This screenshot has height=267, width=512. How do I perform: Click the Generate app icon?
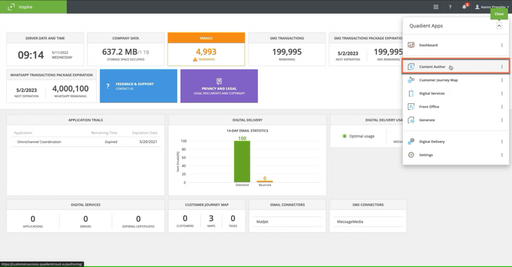click(411, 120)
